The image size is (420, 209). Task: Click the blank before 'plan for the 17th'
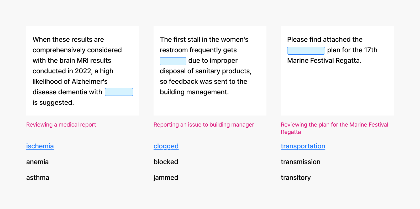click(x=306, y=50)
